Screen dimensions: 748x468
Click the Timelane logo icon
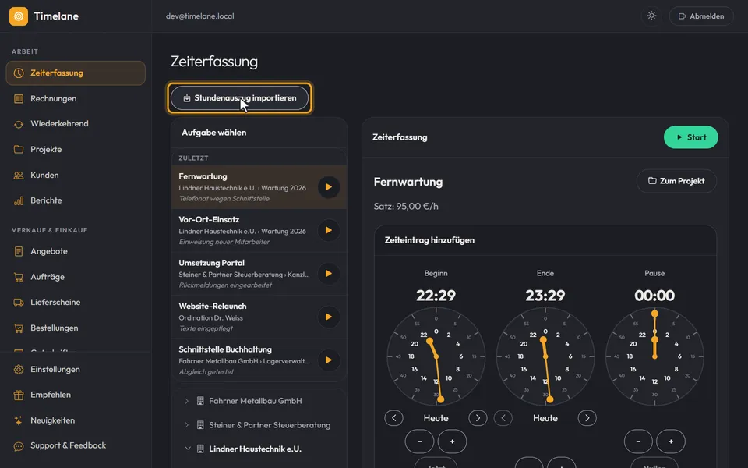(x=19, y=16)
